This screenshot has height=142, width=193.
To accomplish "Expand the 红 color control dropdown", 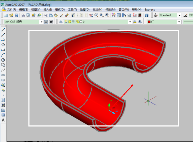I will tap(179, 22).
